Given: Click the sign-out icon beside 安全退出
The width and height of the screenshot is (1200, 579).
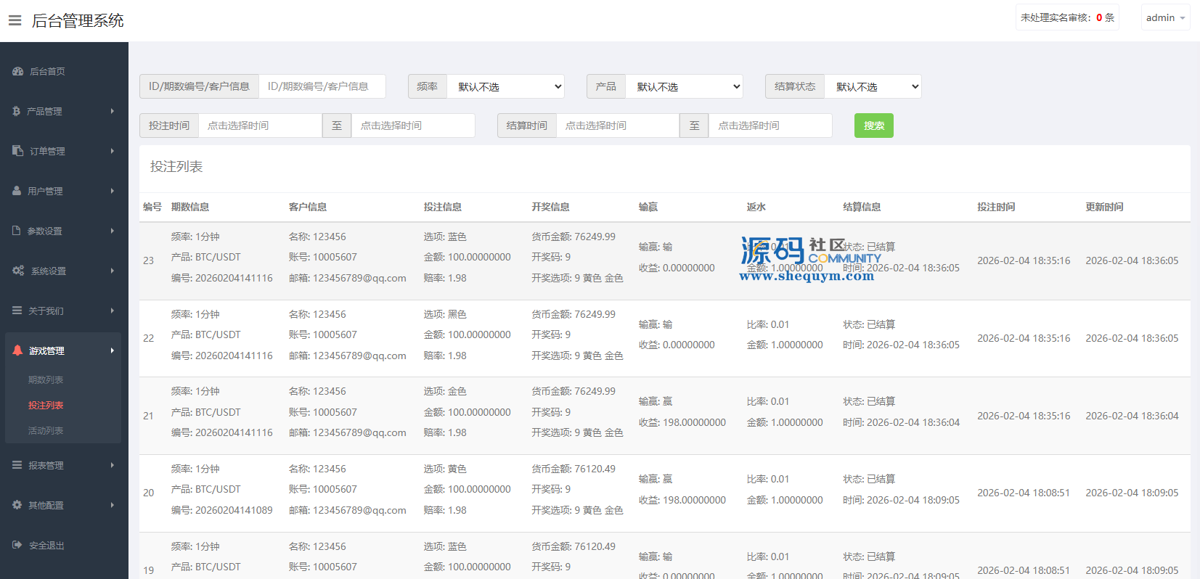Looking at the screenshot, I should pyautogui.click(x=17, y=545).
